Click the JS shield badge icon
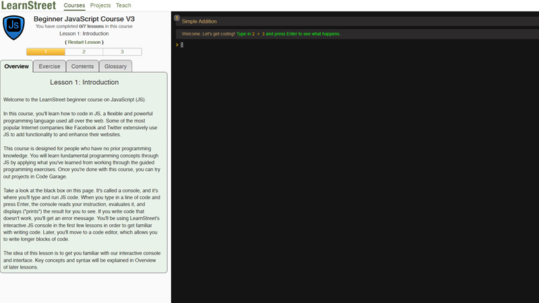 tap(13, 28)
